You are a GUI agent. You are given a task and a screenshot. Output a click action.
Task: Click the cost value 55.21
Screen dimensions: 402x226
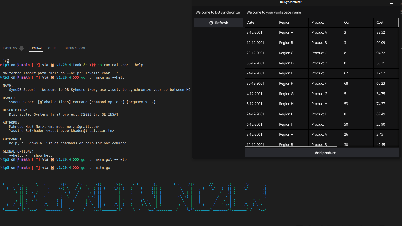[x=381, y=63]
